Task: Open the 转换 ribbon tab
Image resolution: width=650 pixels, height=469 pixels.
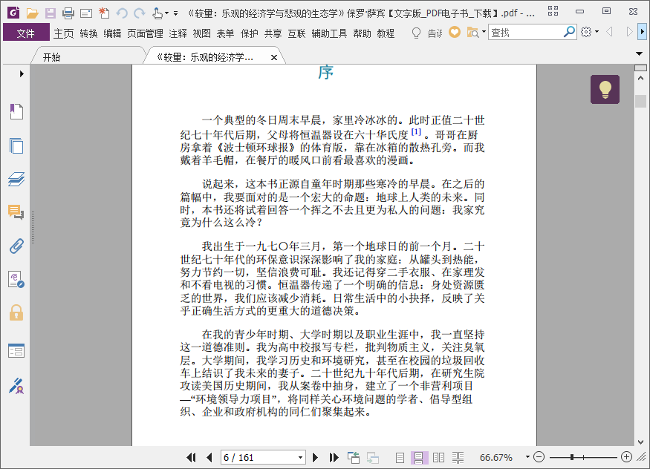Action: [x=88, y=33]
